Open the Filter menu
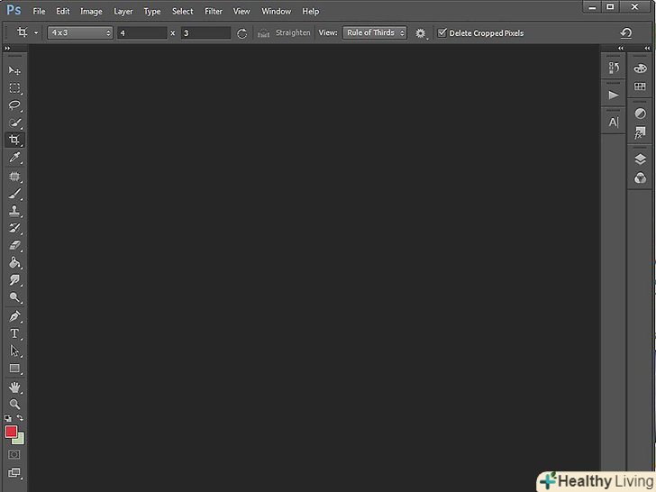The width and height of the screenshot is (656, 492). point(214,12)
